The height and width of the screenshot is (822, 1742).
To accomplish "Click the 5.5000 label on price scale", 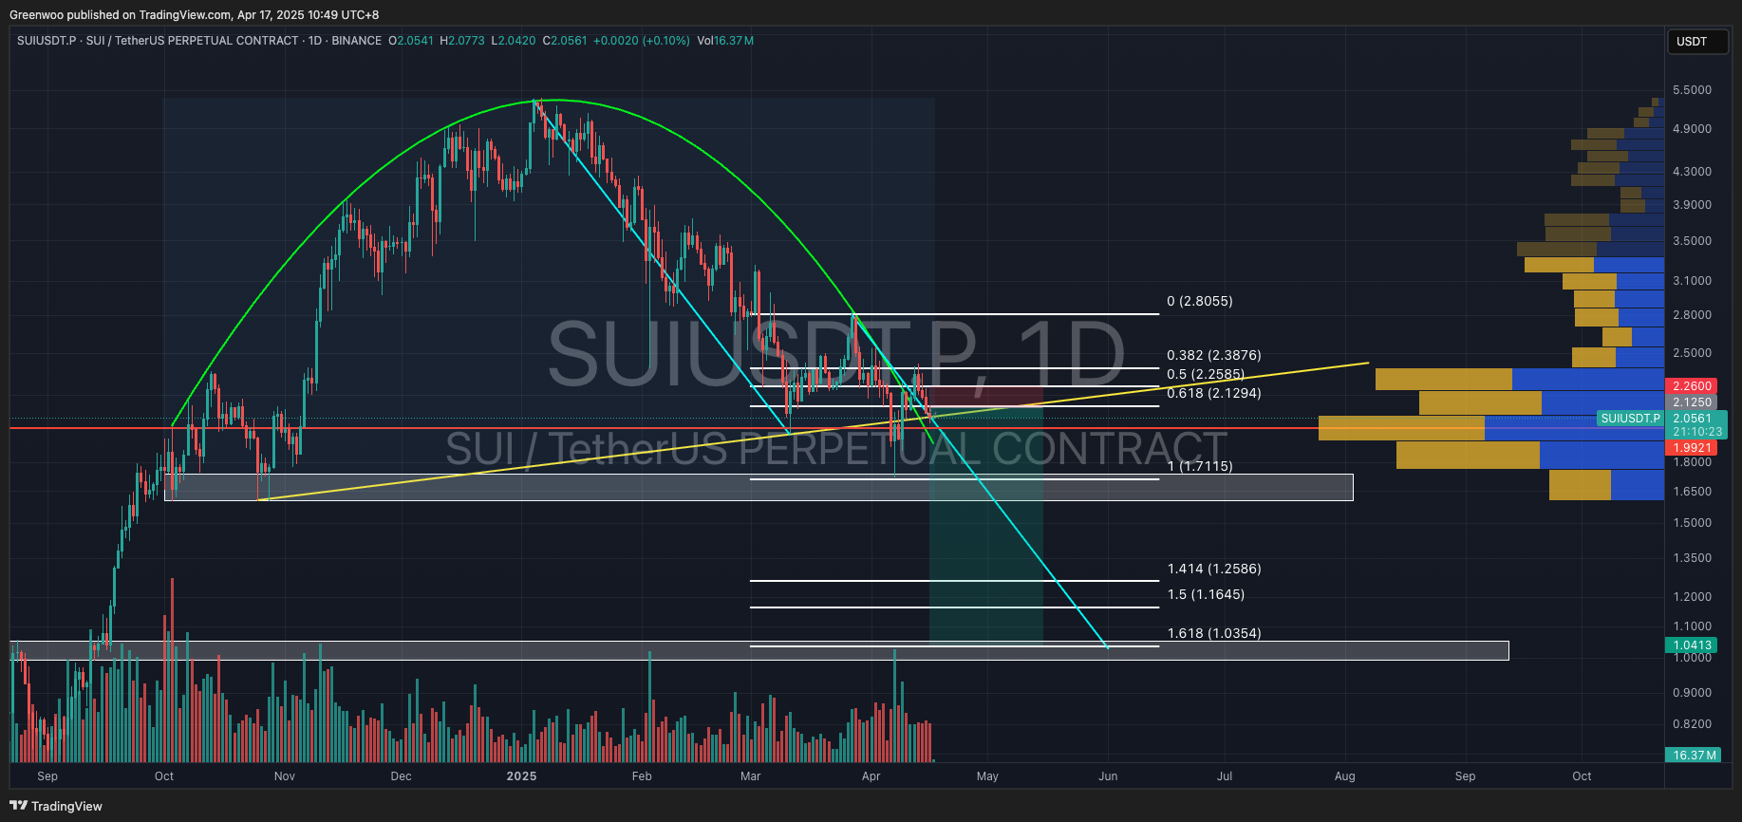I will click(1692, 90).
